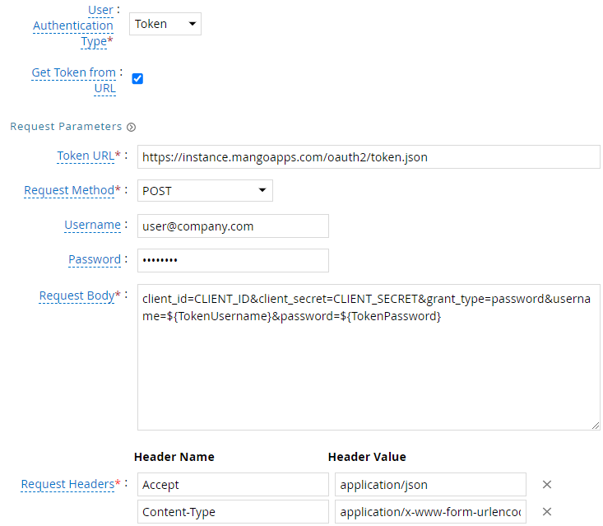Remove the Content-Type header row
The height and width of the screenshot is (526, 603).
pyautogui.click(x=547, y=512)
